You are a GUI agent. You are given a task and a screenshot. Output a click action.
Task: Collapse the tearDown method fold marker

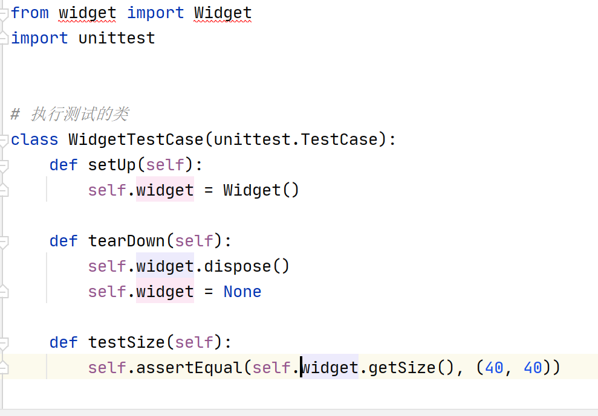(x=3, y=241)
